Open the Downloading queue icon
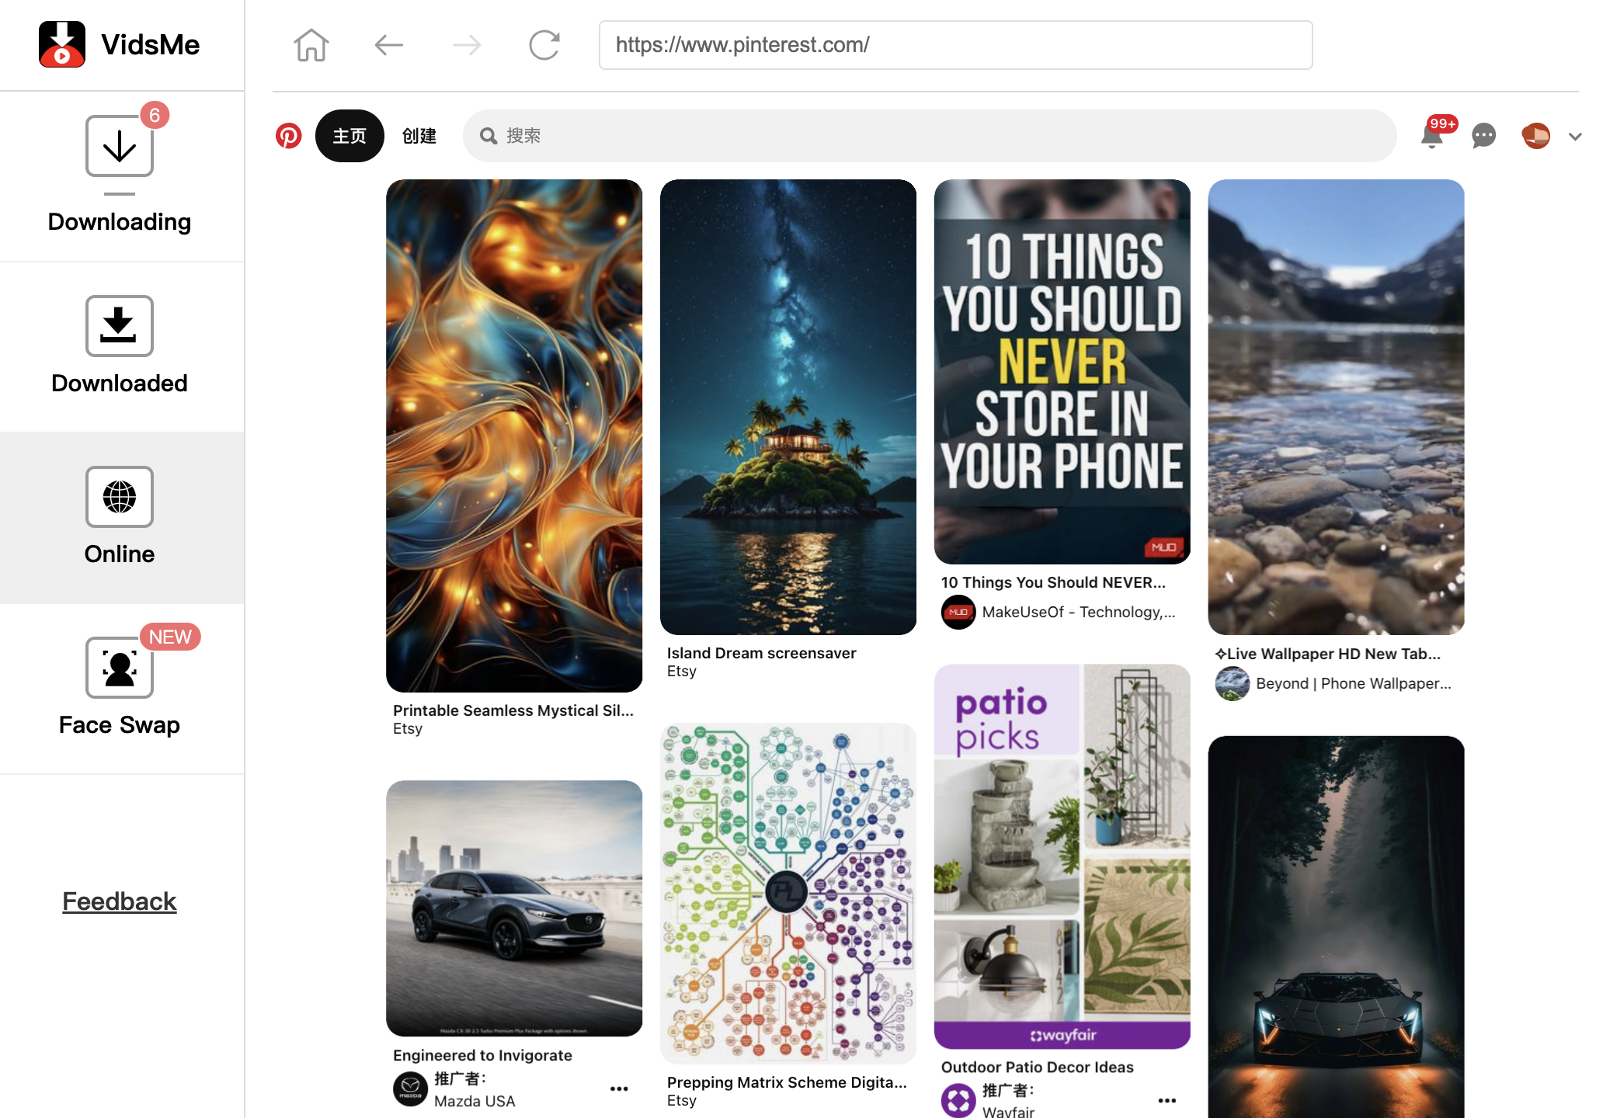The height and width of the screenshot is (1118, 1603). (x=119, y=146)
